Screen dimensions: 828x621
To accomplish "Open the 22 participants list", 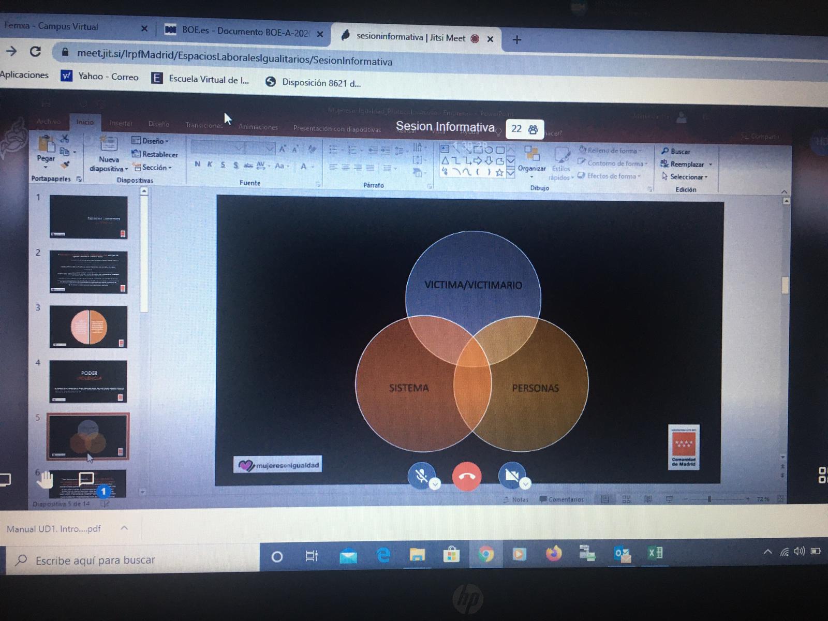I will (x=524, y=129).
